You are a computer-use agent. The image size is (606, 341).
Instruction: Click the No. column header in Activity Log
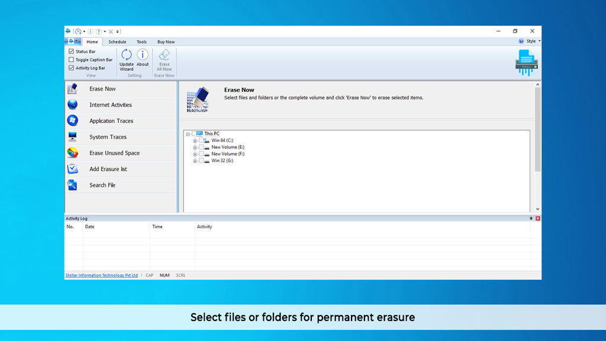pos(74,227)
